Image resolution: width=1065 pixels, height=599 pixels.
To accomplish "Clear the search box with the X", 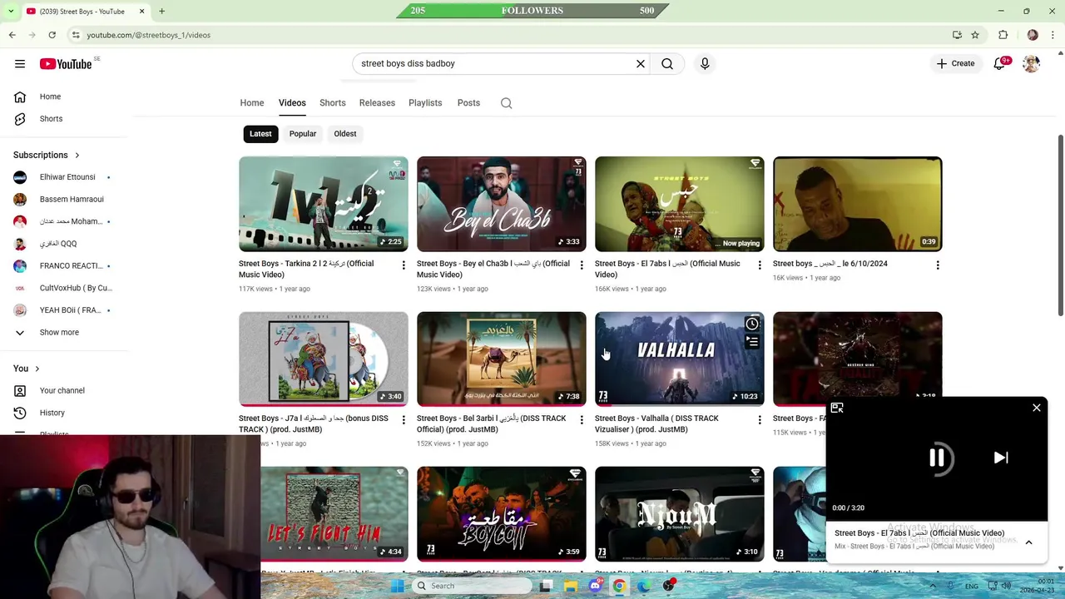I will click(x=641, y=63).
